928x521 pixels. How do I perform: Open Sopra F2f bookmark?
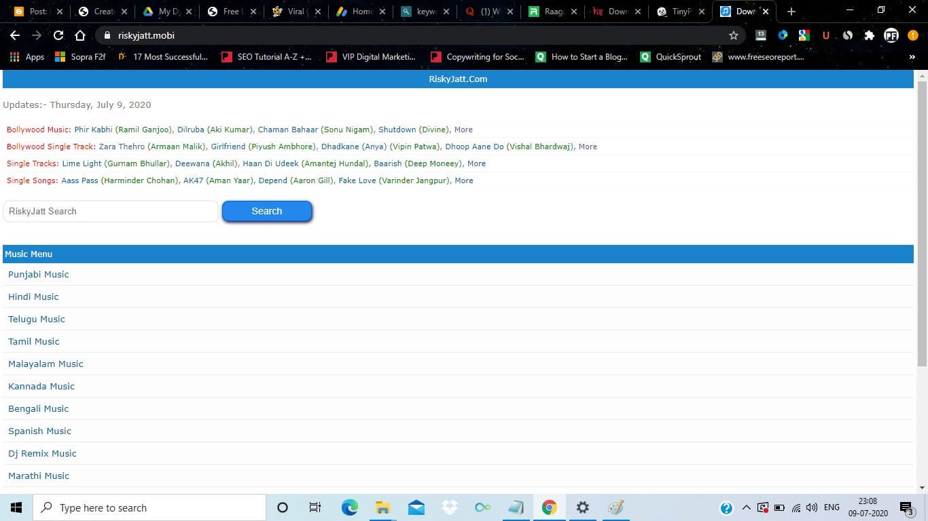coord(80,57)
